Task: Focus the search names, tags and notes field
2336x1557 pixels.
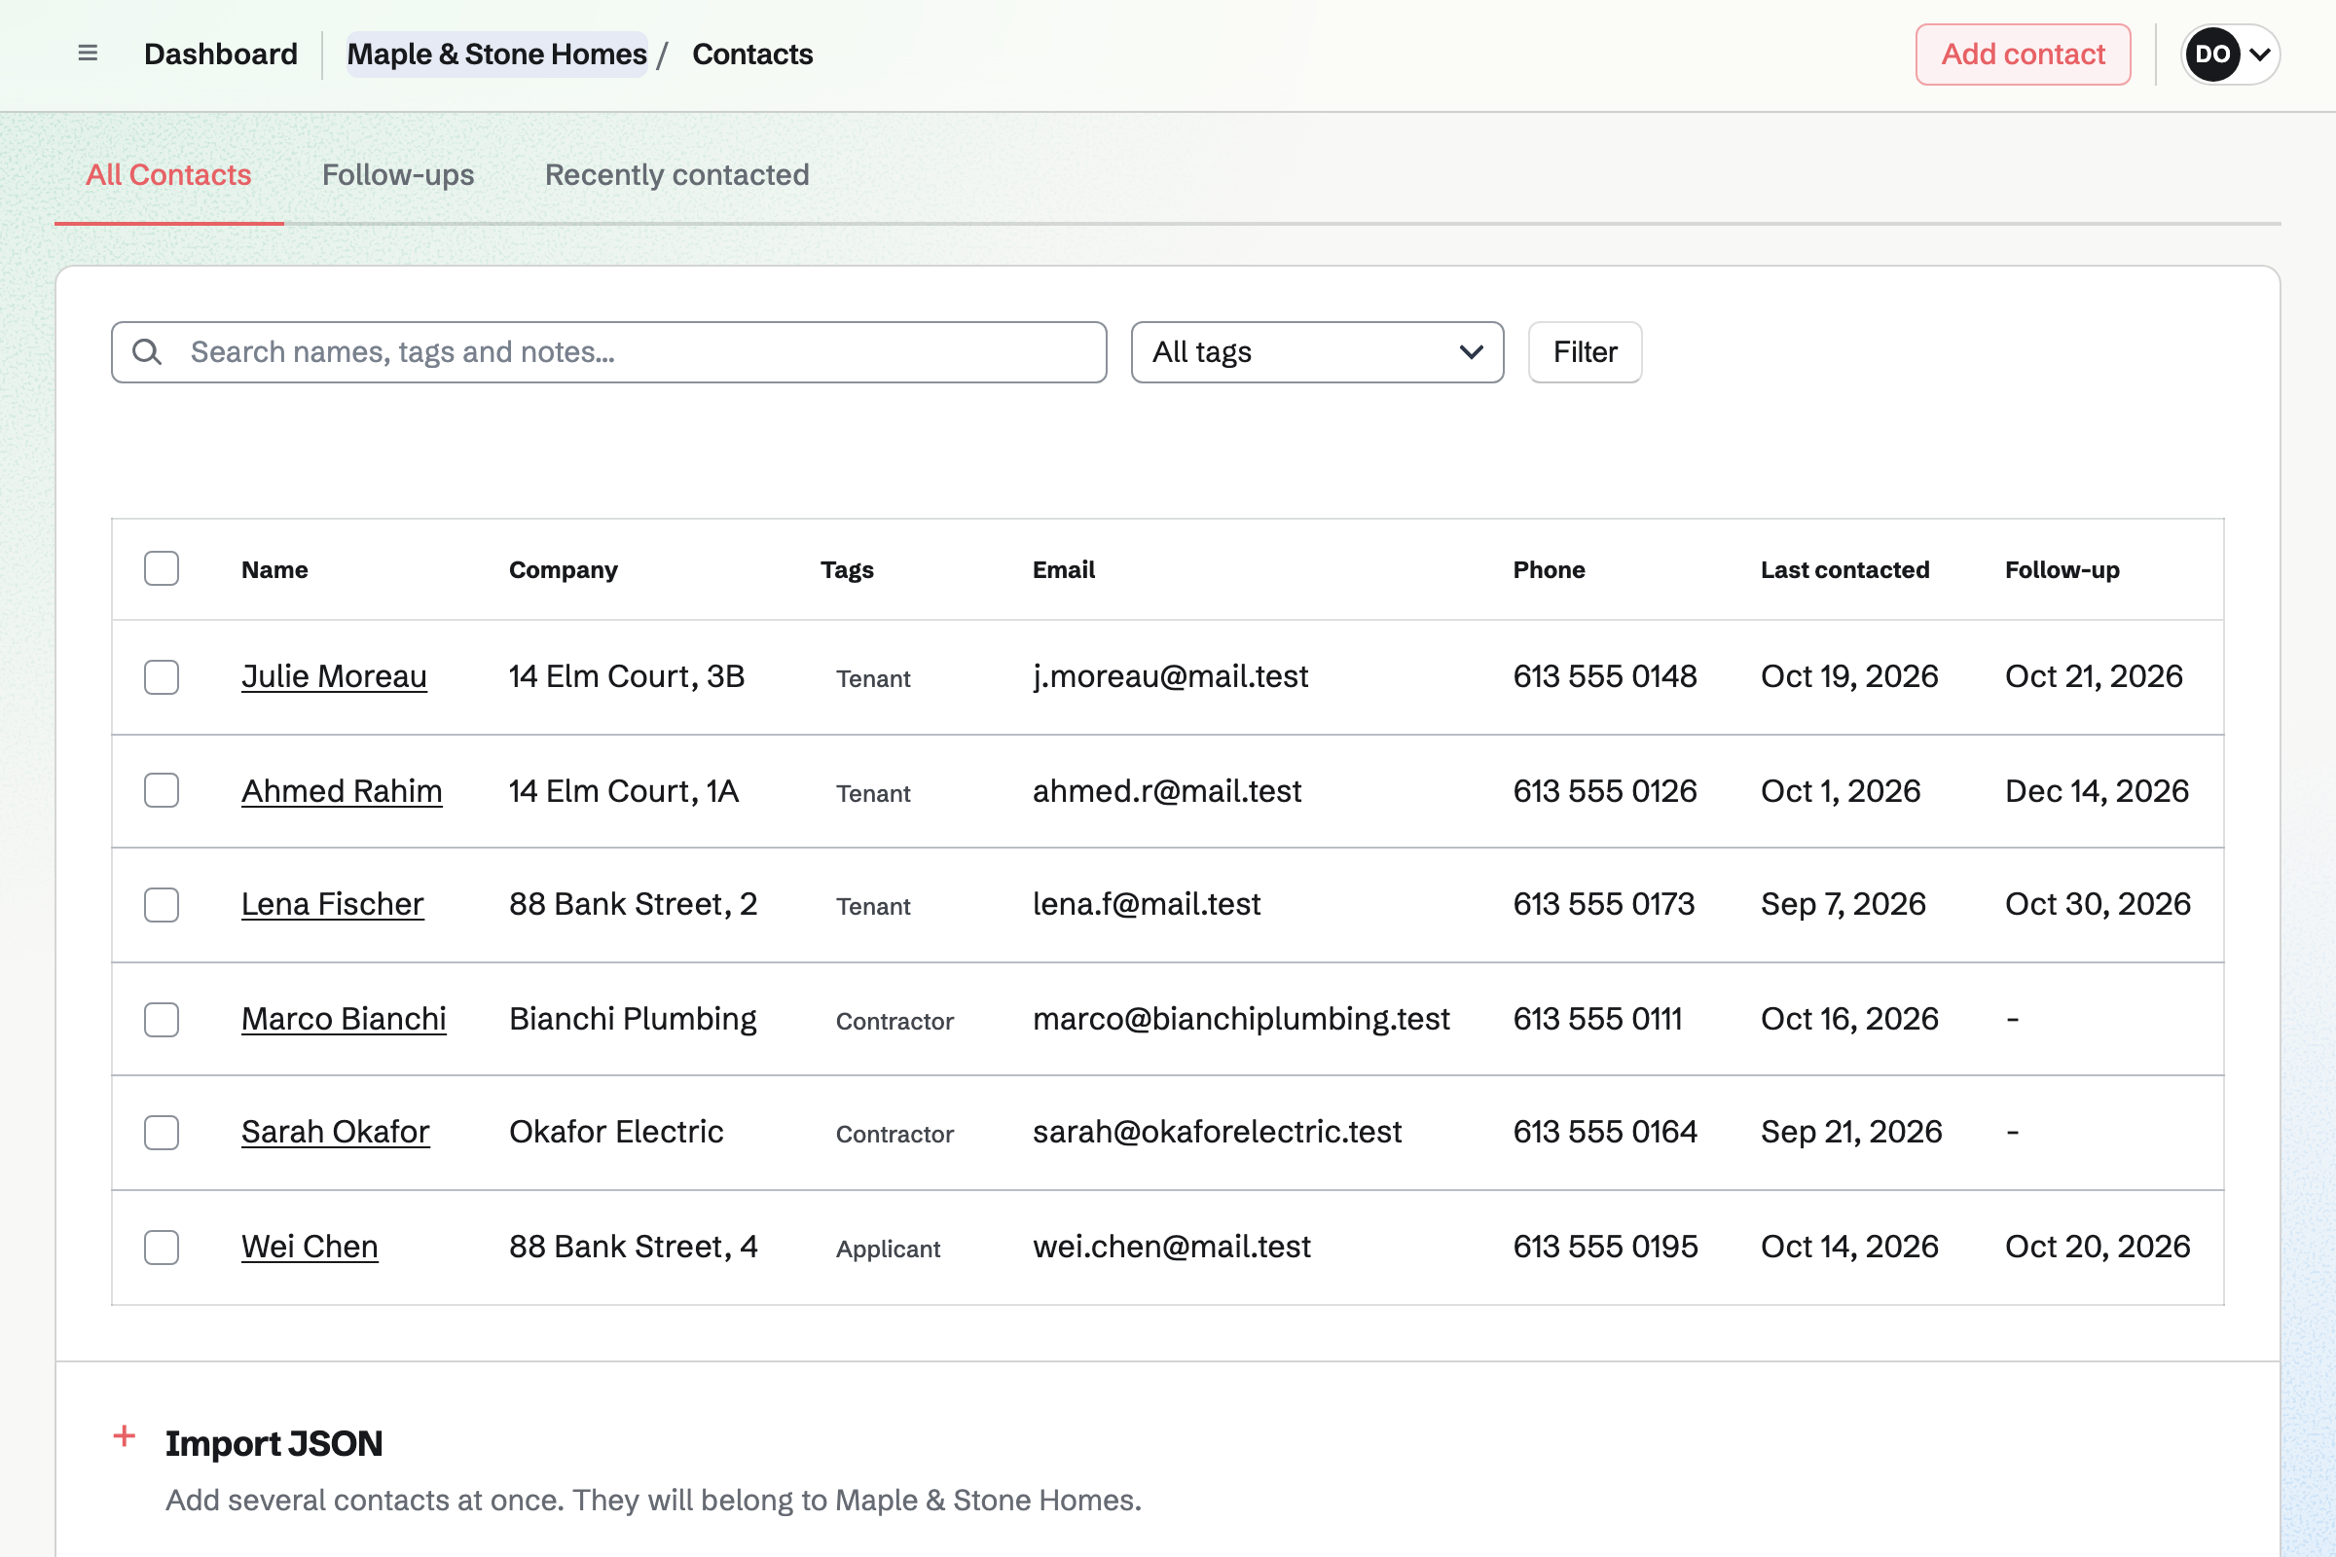Action: coord(609,351)
